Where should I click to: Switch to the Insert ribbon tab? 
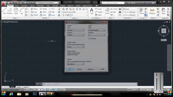[x=17, y=6]
